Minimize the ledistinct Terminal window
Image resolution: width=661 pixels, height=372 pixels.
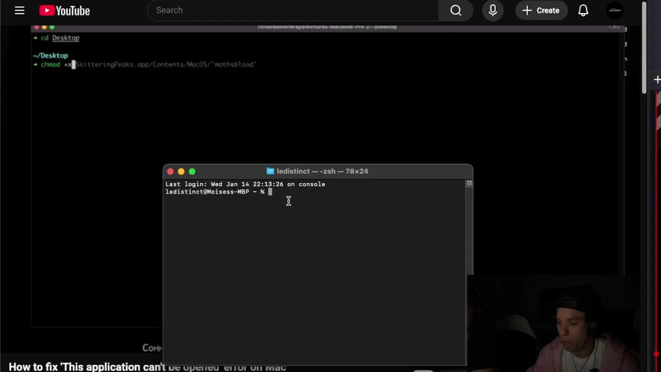[x=181, y=172]
